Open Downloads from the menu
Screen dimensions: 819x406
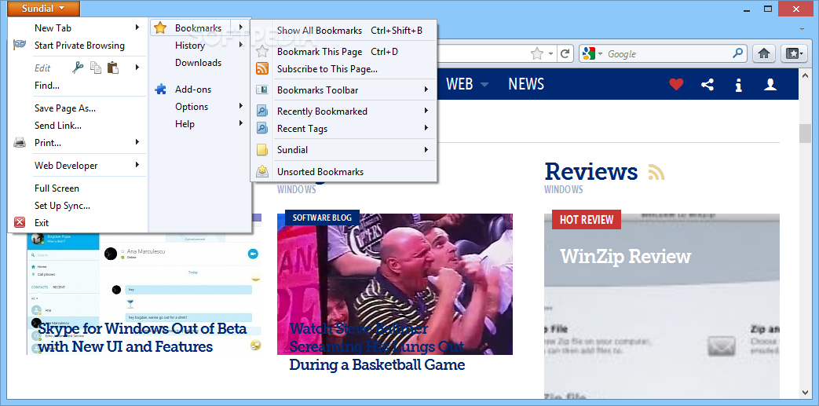click(199, 63)
